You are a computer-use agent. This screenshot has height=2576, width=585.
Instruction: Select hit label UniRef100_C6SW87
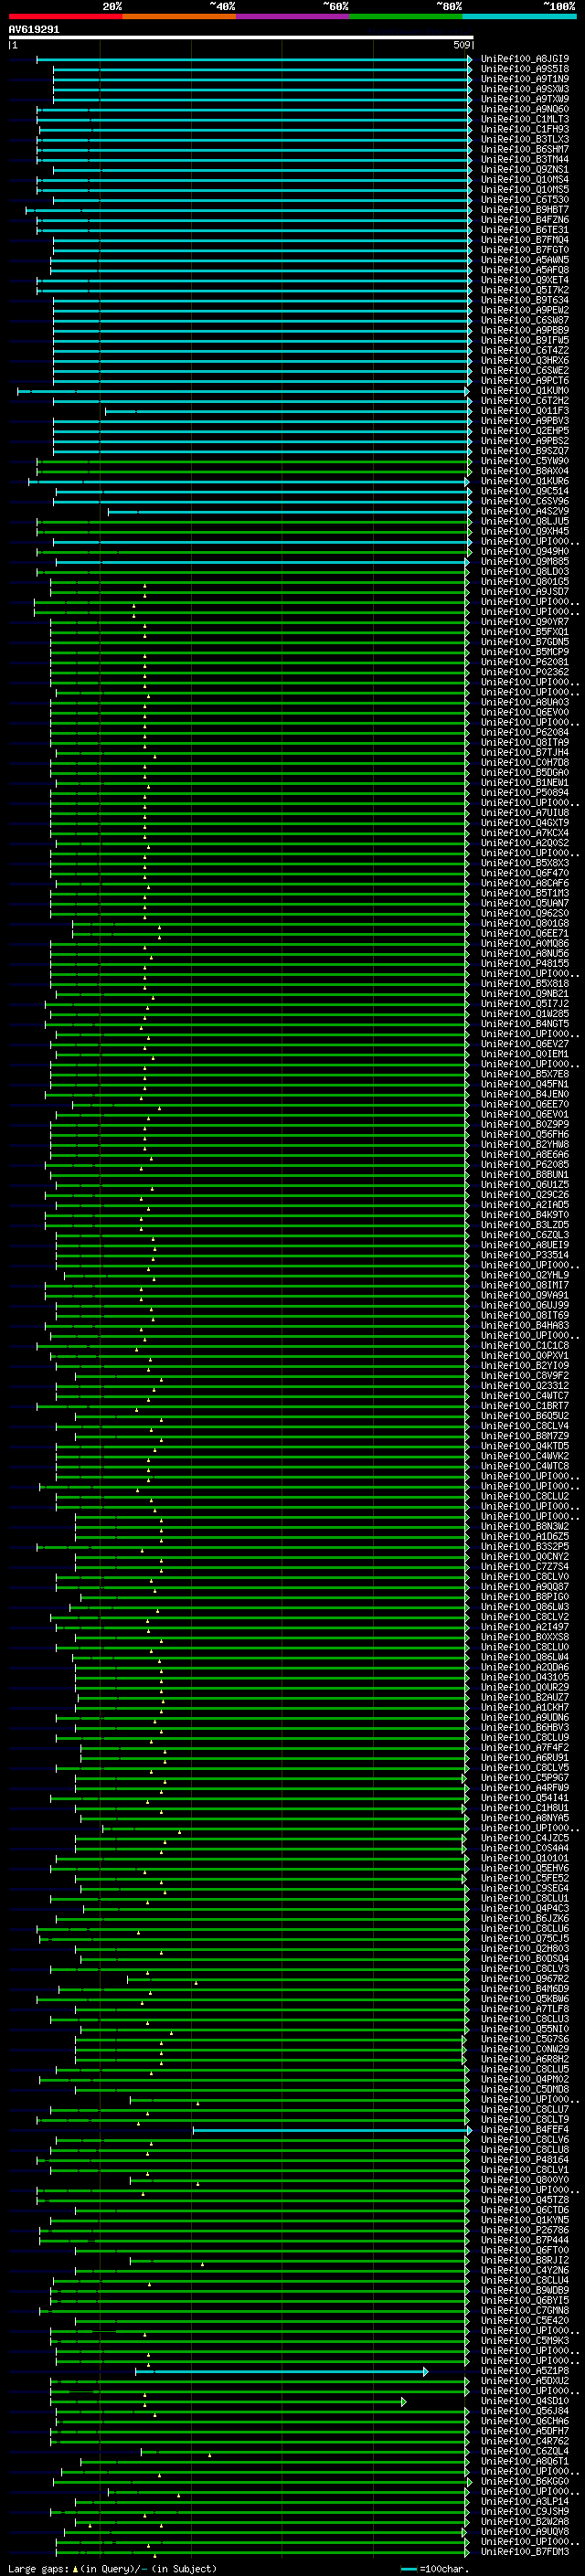(x=525, y=320)
